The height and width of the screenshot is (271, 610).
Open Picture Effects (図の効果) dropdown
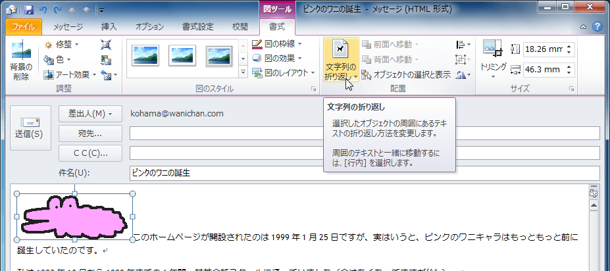(277, 59)
